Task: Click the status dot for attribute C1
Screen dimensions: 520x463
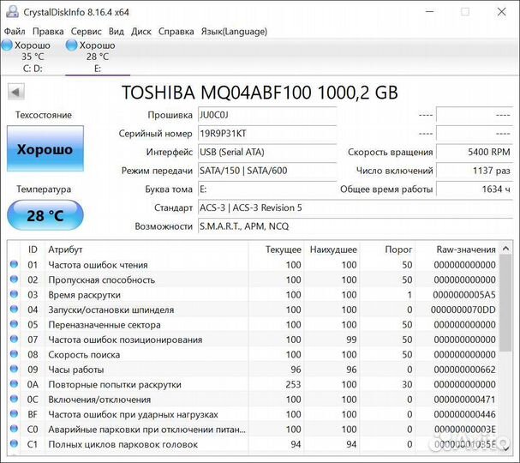Action: [14, 443]
